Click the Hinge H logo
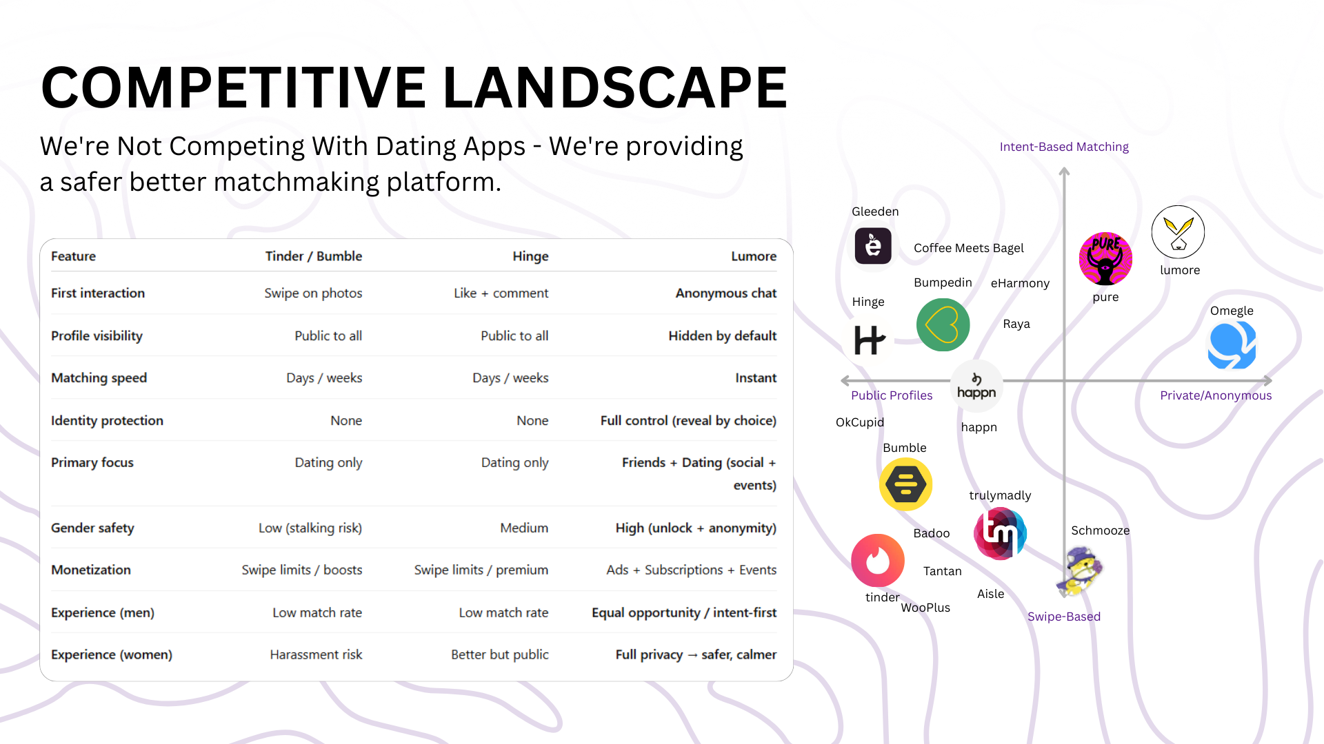Screen dimensions: 1324x744 869,340
